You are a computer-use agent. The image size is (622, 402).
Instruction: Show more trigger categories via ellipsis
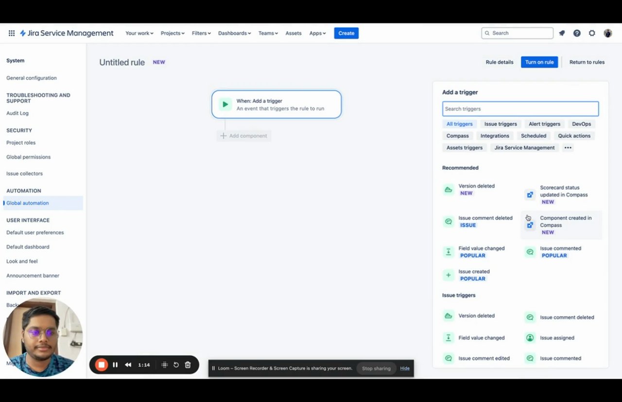click(568, 148)
